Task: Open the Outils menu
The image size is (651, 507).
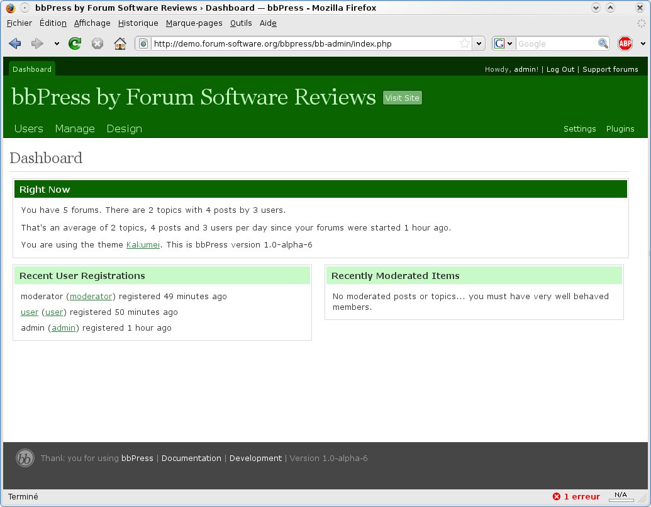Action: coord(241,23)
